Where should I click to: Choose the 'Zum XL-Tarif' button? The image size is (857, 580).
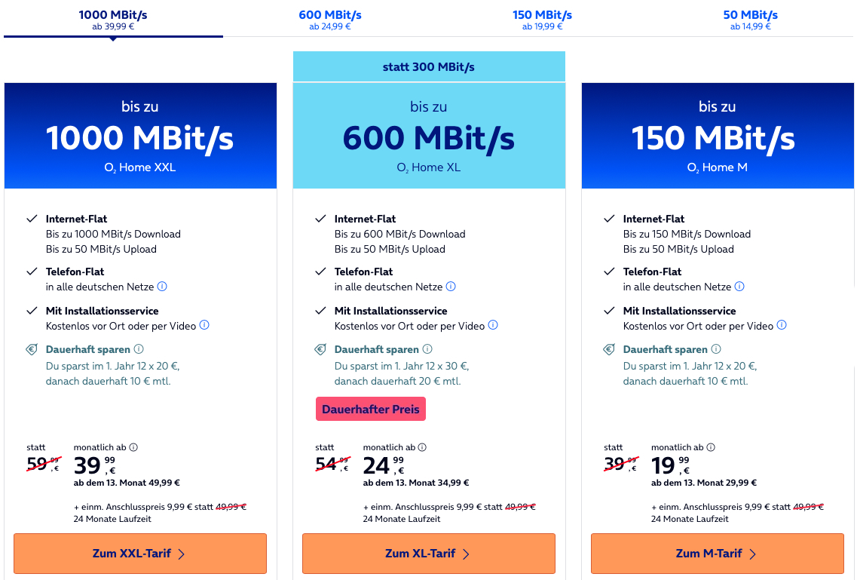(429, 554)
